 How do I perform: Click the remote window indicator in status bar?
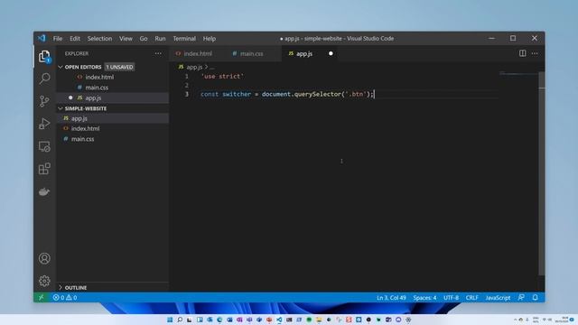pyautogui.click(x=42, y=297)
